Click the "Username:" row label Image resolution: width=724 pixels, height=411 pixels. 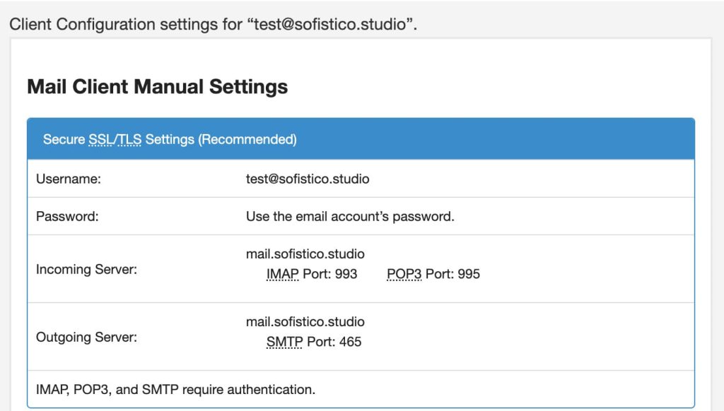(x=69, y=179)
